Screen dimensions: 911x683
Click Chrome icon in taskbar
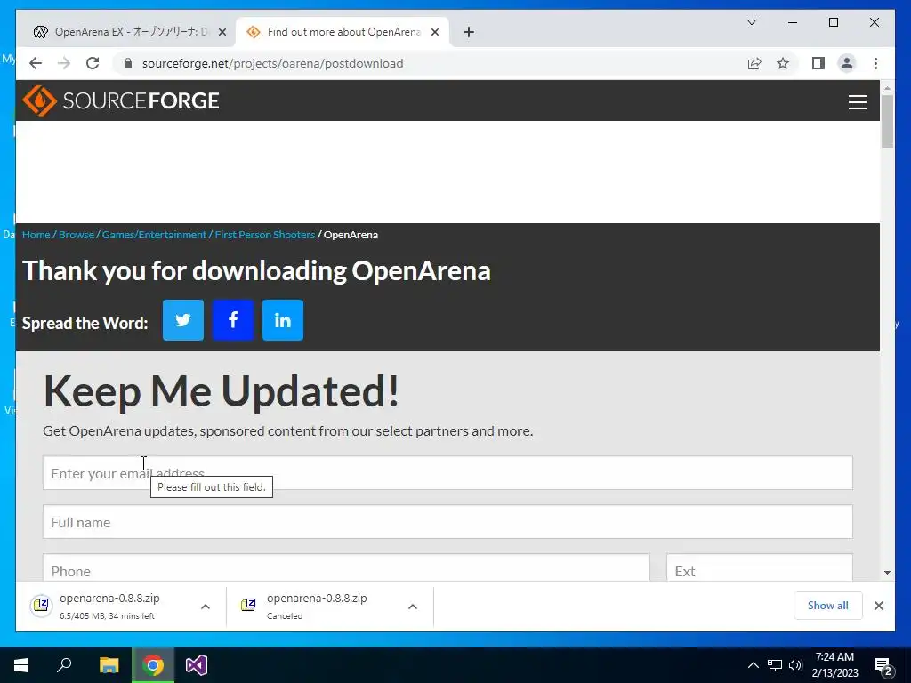coord(153,665)
